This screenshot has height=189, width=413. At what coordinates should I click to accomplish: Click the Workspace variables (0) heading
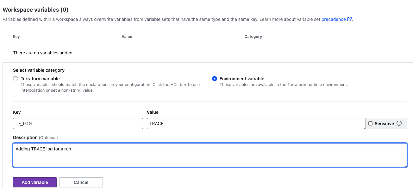point(35,10)
